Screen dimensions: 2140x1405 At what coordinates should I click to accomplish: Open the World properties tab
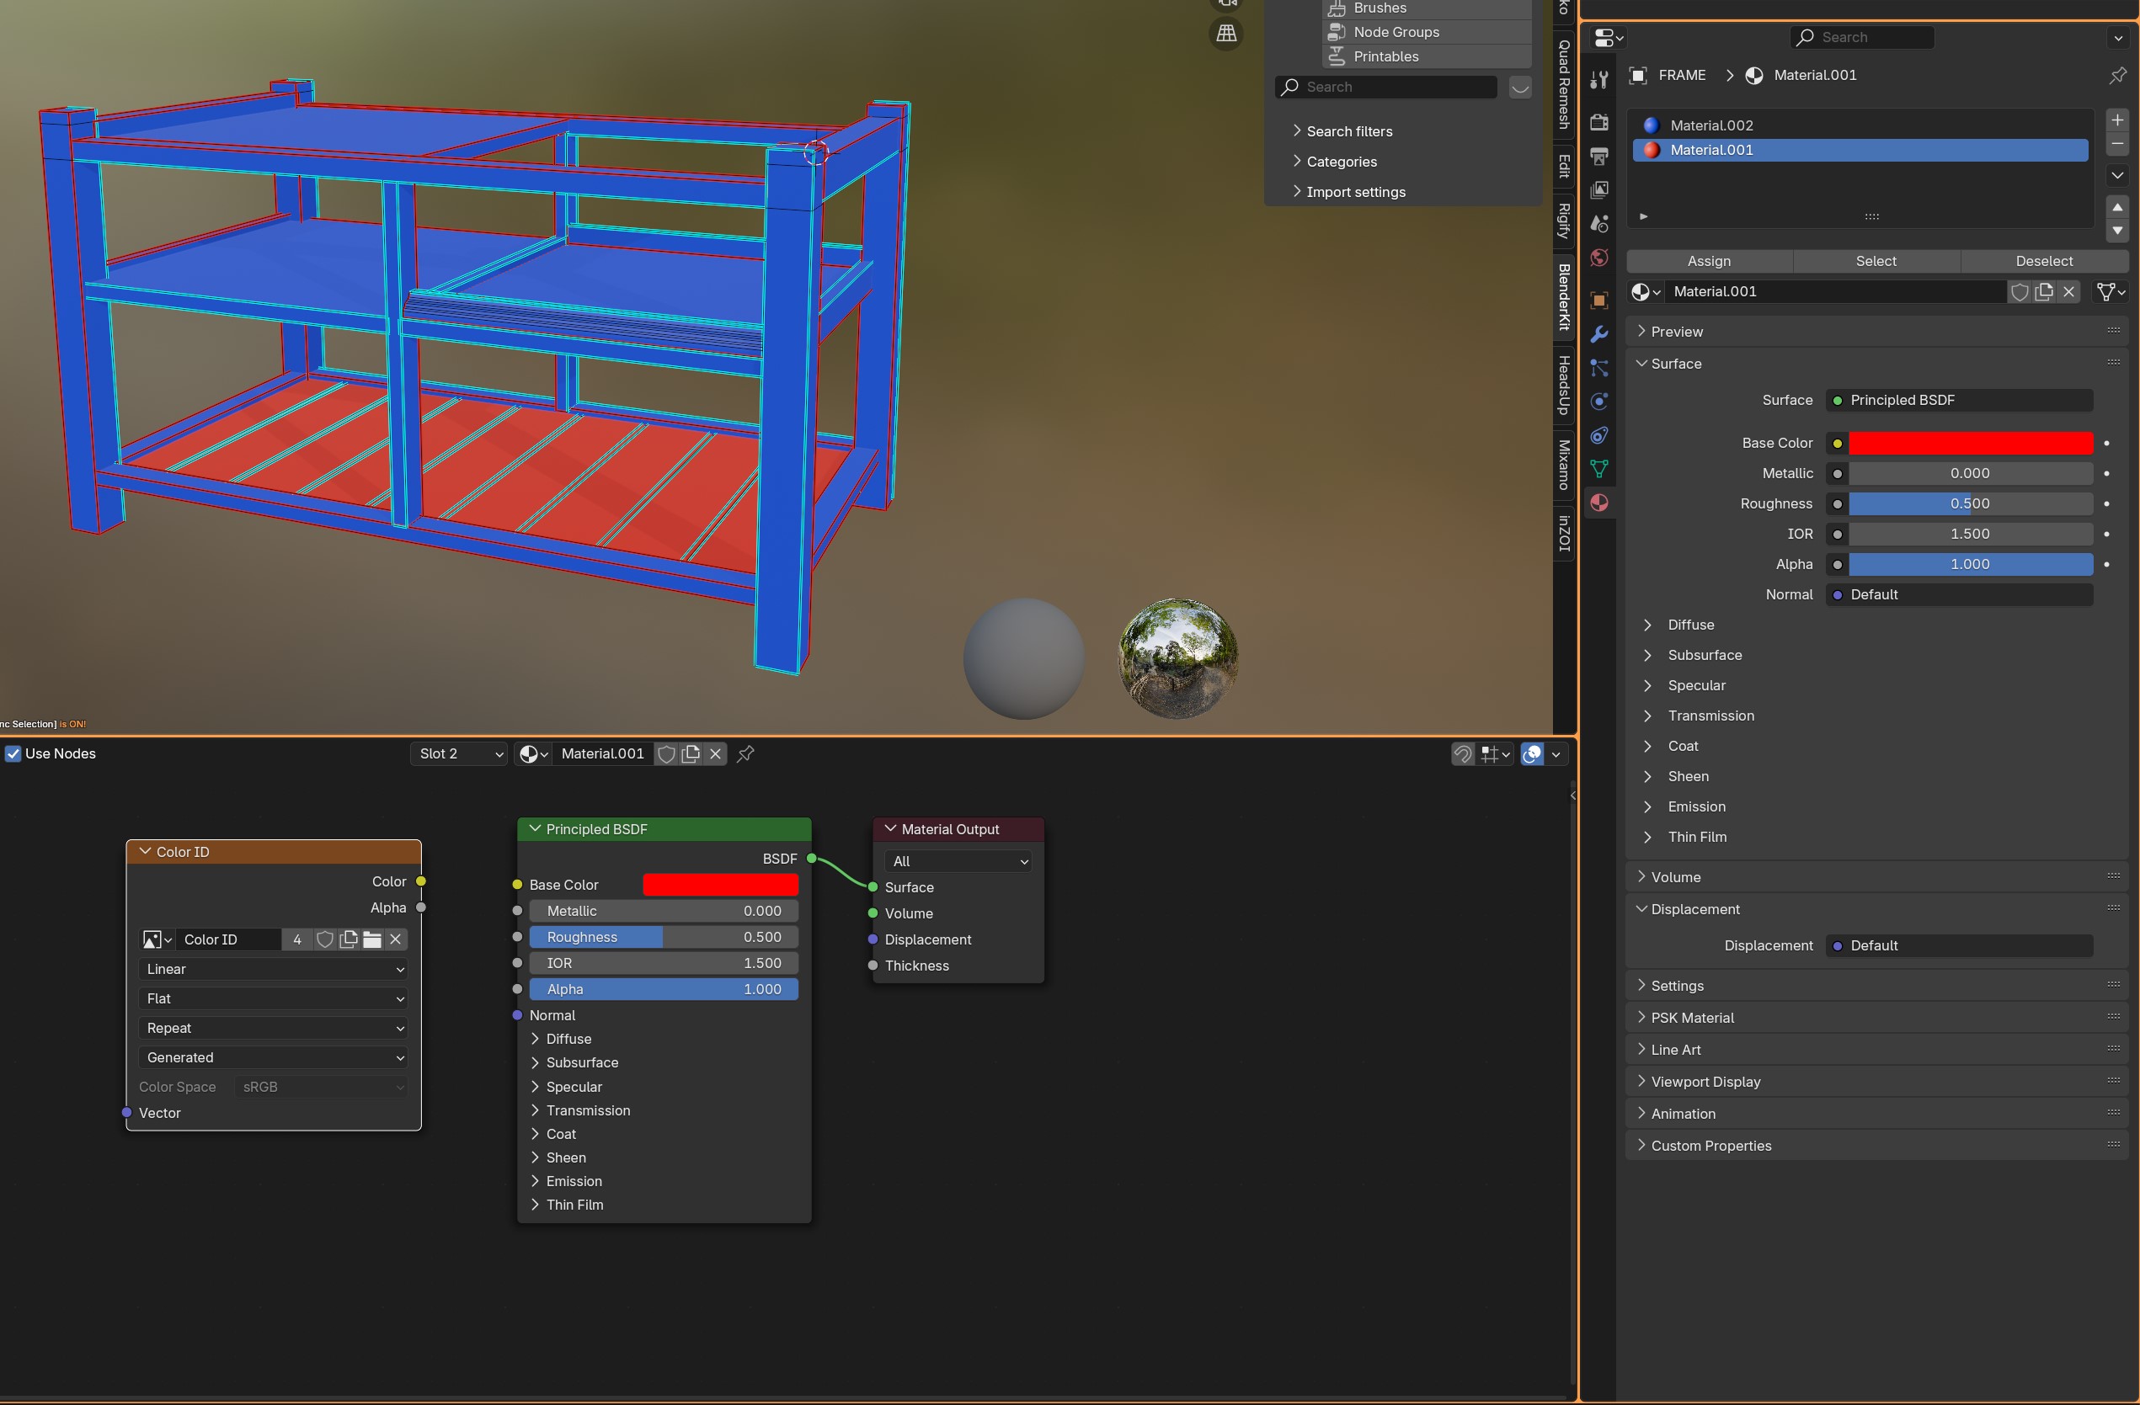pyautogui.click(x=1598, y=258)
